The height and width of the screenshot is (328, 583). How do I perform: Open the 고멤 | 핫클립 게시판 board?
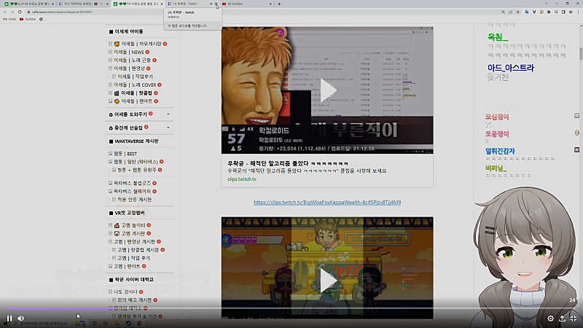click(138, 250)
